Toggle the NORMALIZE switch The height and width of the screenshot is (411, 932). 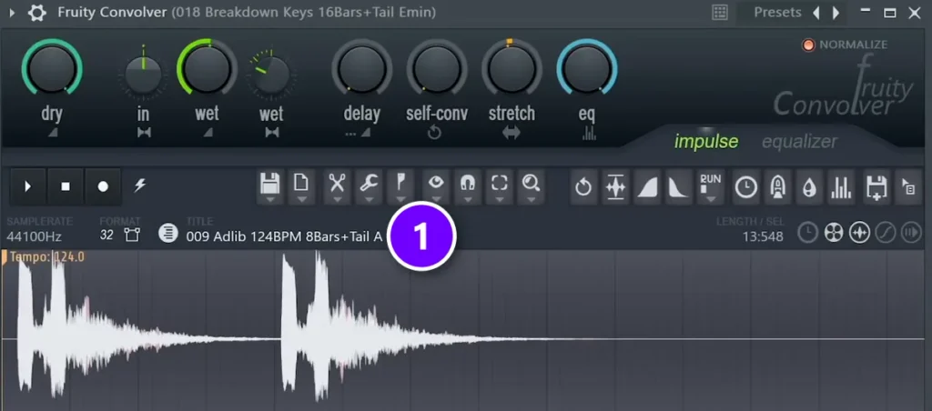tap(808, 45)
